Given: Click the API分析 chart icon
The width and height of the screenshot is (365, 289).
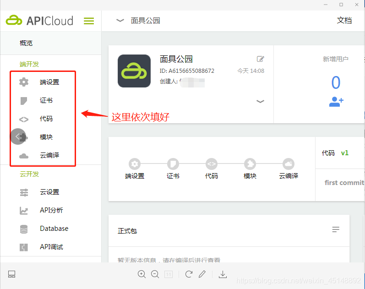Looking at the screenshot, I should coord(24,211).
